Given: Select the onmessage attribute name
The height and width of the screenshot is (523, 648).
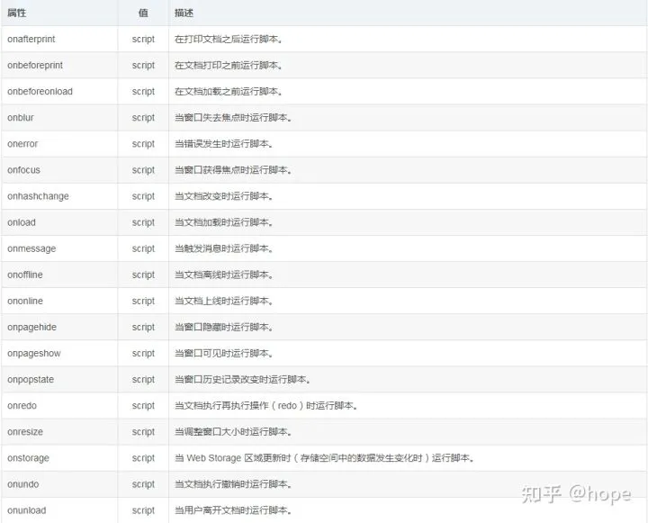Looking at the screenshot, I should point(31,248).
